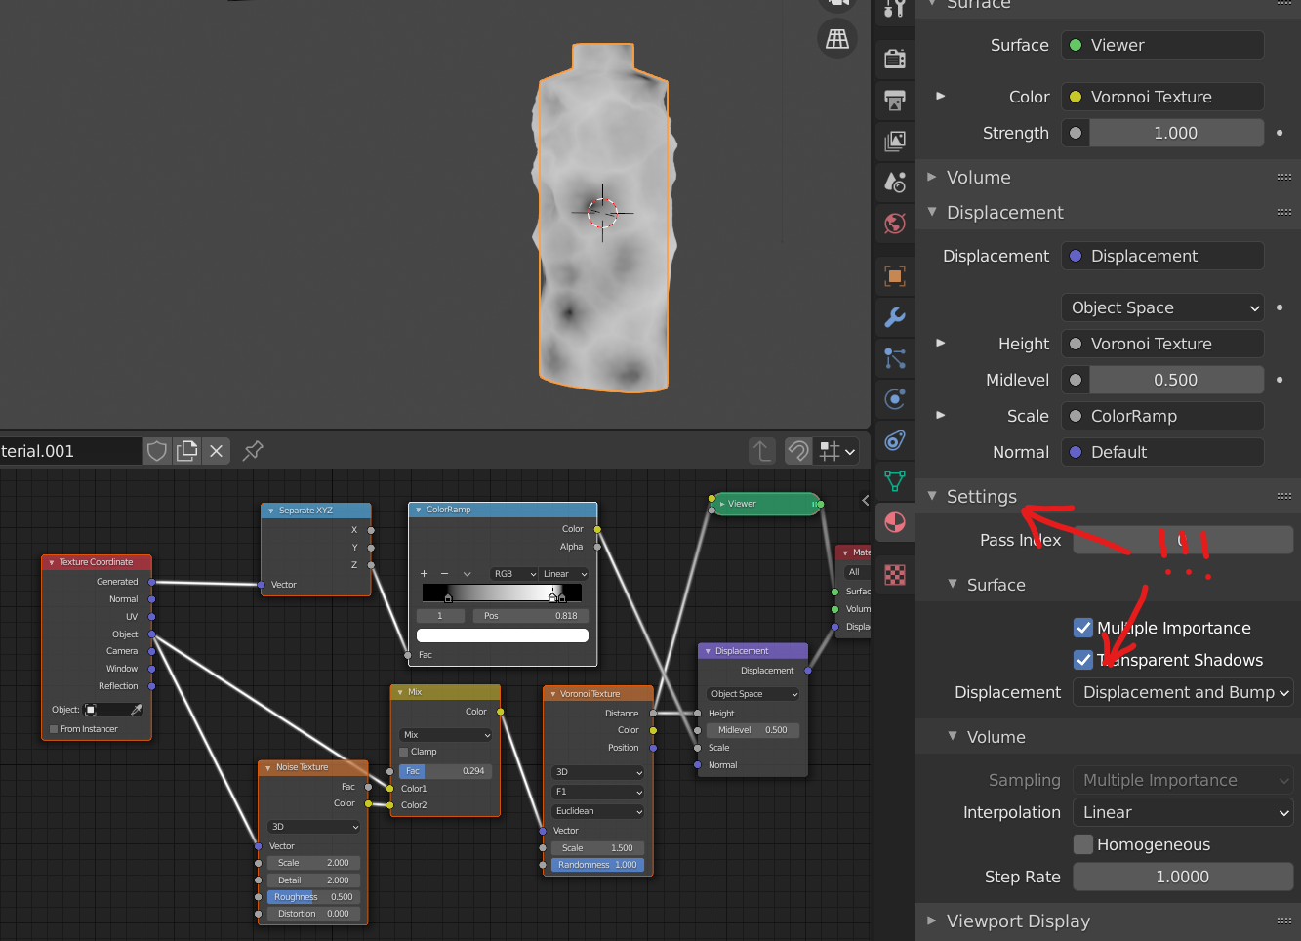Image resolution: width=1301 pixels, height=941 pixels.
Task: Open the Object Constraints tab
Action: pyautogui.click(x=894, y=439)
